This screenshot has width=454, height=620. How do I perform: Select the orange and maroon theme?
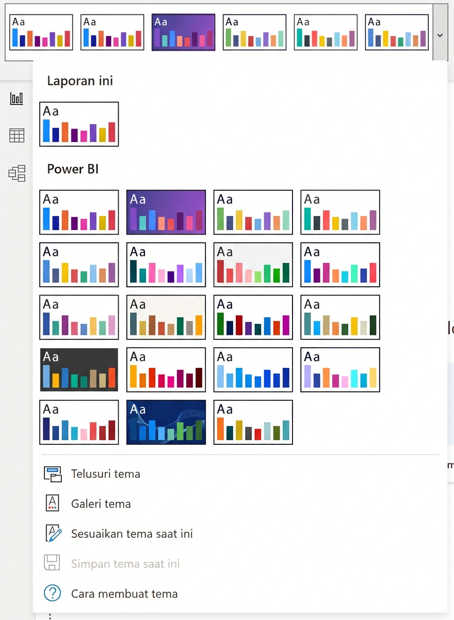tap(166, 369)
